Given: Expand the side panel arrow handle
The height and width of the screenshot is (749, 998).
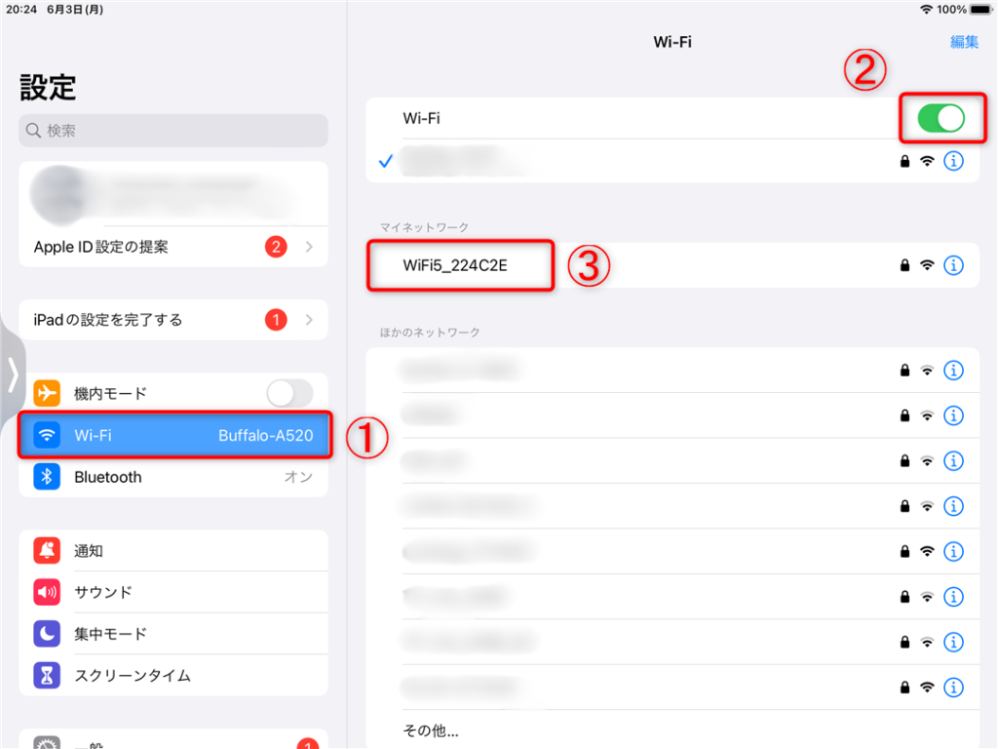Looking at the screenshot, I should coord(13,374).
